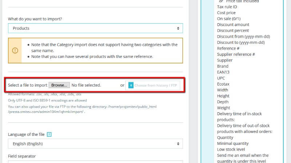Click the 'Field separator' label
This screenshot has height=163, width=291.
click(x=22, y=156)
